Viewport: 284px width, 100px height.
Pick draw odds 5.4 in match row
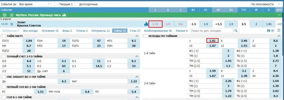pyautogui.click(x=168, y=24)
